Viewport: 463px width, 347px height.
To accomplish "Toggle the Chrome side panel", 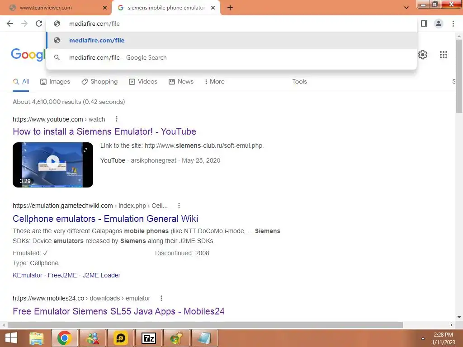I will pos(424,23).
